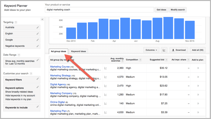Screen dimensions: 211x119
Task: Click Add all (55) button
Action: pyautogui.click(x=198, y=50)
